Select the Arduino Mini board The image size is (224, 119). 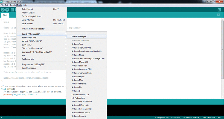pyautogui.click(x=86, y=80)
